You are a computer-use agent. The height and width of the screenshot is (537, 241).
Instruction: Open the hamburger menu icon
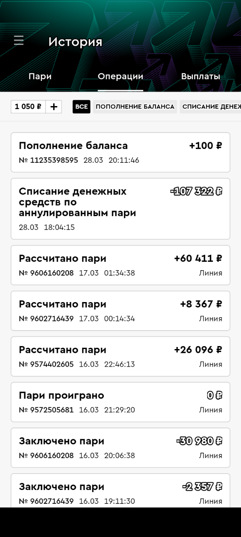[19, 41]
